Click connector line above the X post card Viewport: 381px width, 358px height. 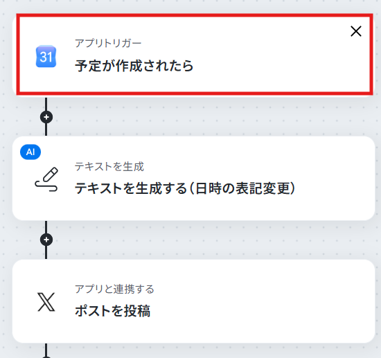pos(46,253)
